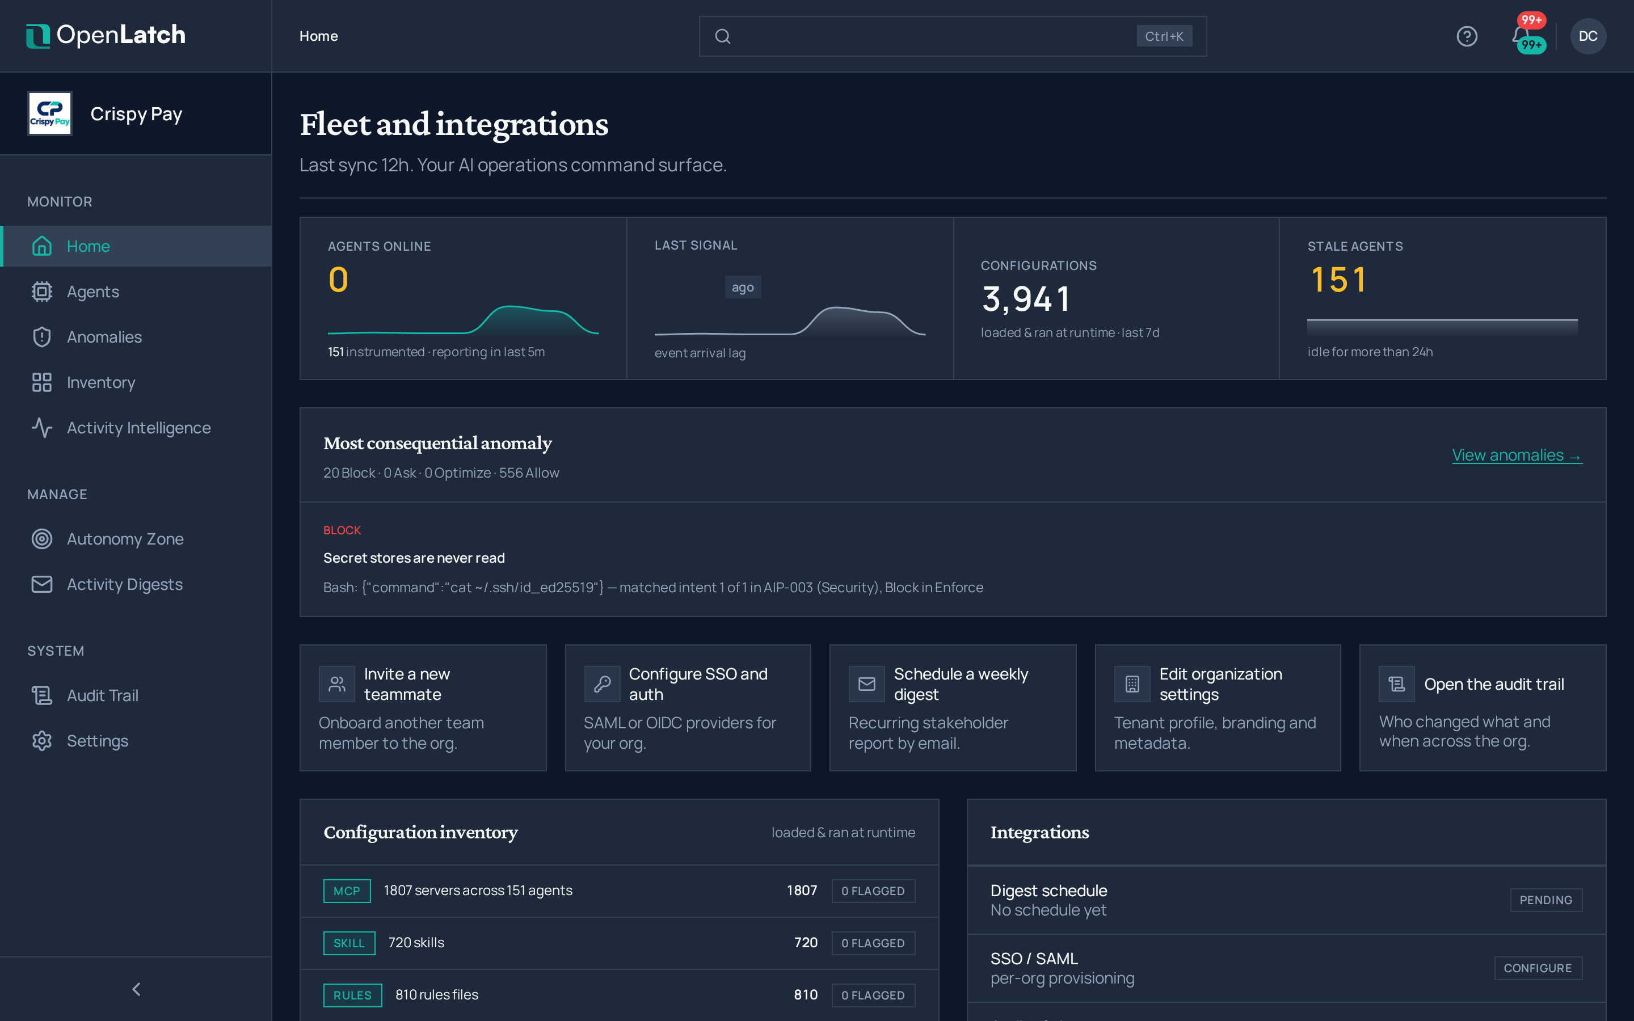Click the SKILL tag in Configuration inventory
The width and height of the screenshot is (1634, 1021).
coord(349,943)
